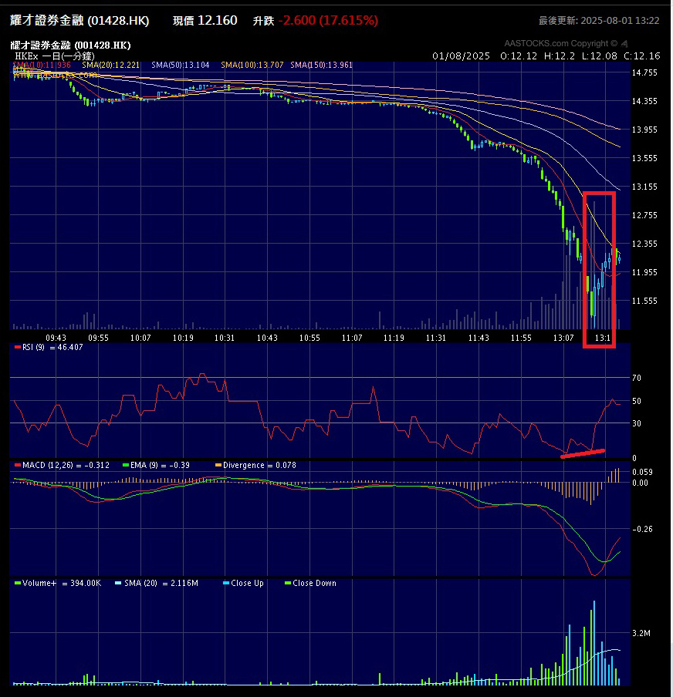Image resolution: width=673 pixels, height=697 pixels.
Task: Click the 最後更新: 2025-08-01 13:22 timestamp
Action: coord(599,21)
